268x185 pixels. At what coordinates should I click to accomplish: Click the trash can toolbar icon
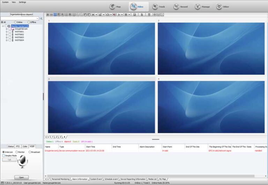pos(149,15)
